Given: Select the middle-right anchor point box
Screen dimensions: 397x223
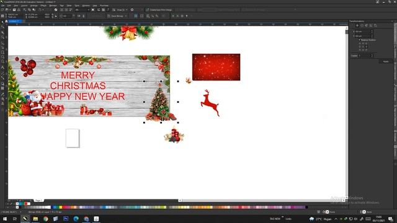Looking at the screenshot, I should [367, 46].
